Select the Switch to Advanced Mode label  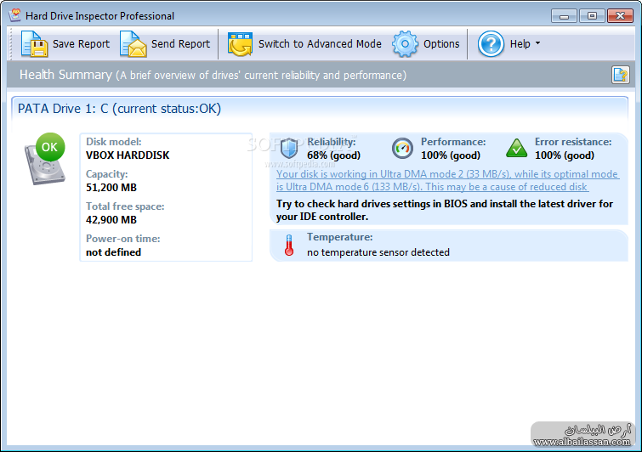[320, 44]
